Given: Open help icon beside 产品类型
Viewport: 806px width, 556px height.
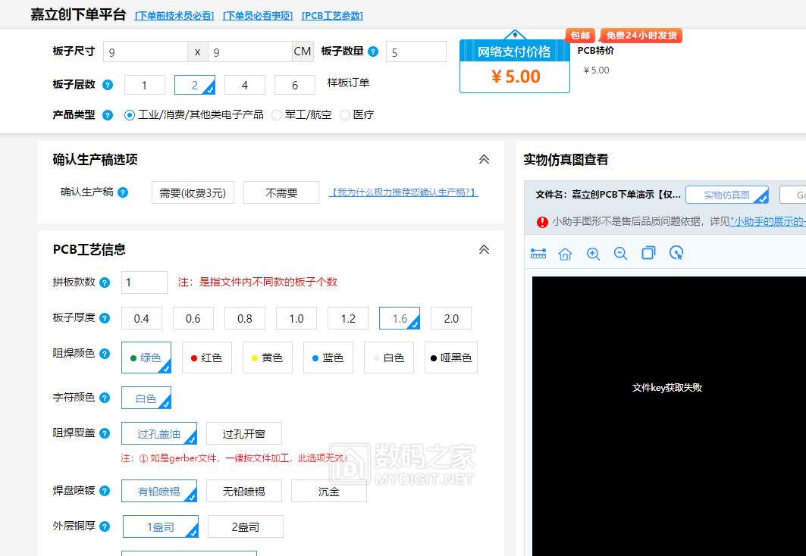Looking at the screenshot, I should point(108,115).
